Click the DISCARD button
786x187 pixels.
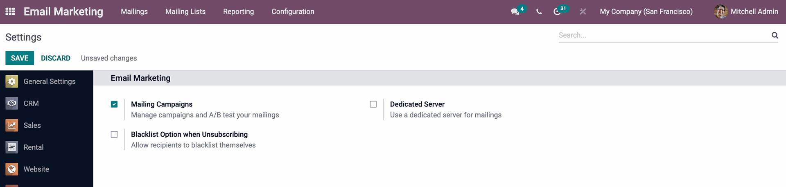tap(56, 58)
